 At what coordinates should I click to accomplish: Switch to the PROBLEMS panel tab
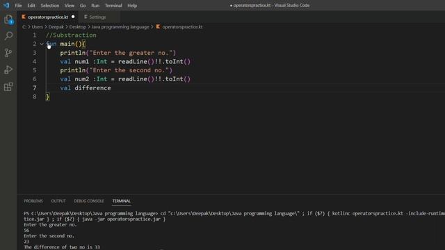[x=33, y=201]
